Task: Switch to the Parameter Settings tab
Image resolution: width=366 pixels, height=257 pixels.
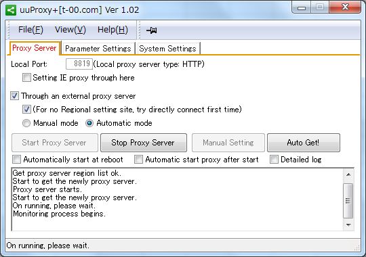Action: click(x=98, y=49)
